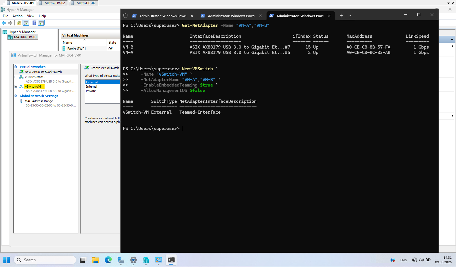Switch to Hyper-V Manager taskbar icon
This screenshot has height=267, width=456.
click(x=159, y=260)
